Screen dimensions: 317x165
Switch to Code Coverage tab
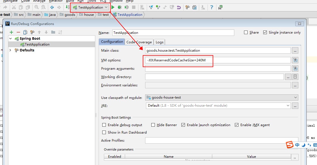point(139,42)
